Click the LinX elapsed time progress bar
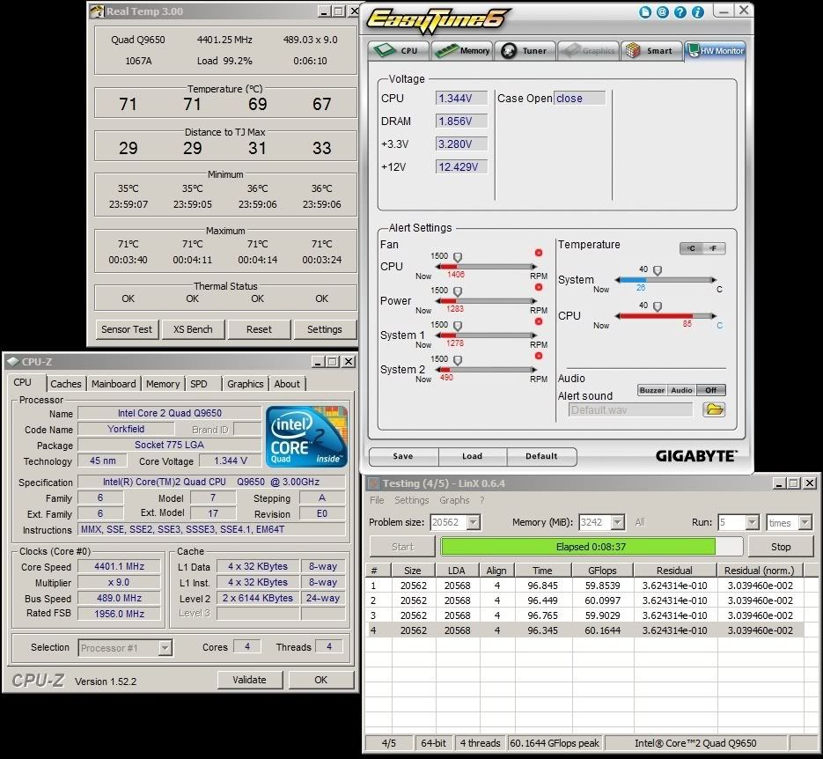 tap(592, 547)
